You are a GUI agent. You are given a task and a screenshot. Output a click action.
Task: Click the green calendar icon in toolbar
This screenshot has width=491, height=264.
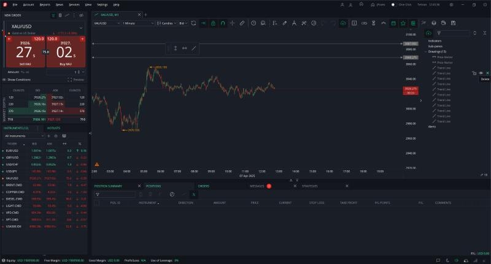393,23
